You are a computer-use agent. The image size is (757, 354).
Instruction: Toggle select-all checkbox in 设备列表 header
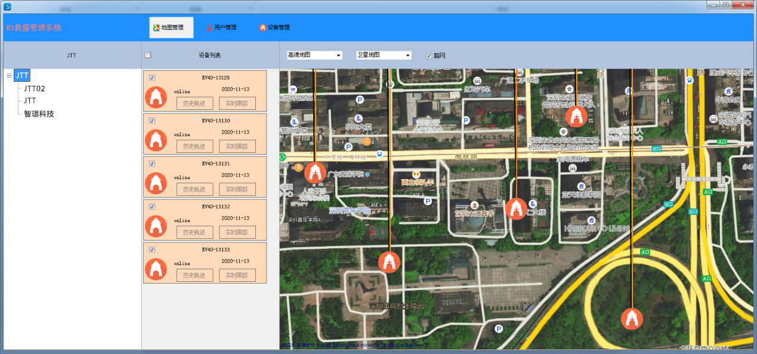[148, 56]
